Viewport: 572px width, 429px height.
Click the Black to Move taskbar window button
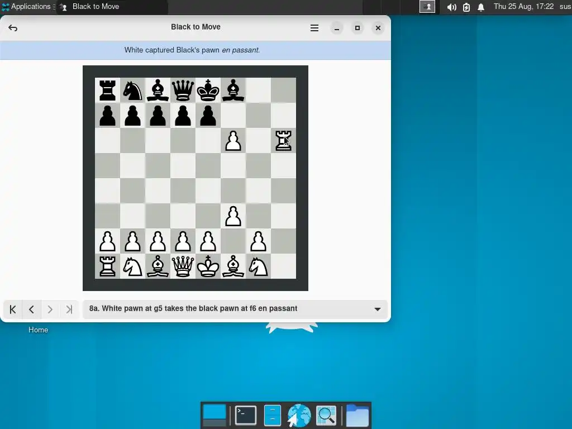click(112, 7)
